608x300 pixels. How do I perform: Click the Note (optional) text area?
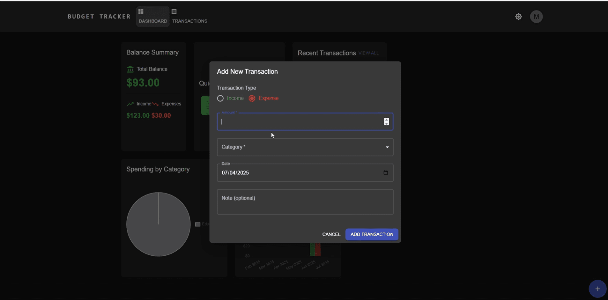tap(305, 202)
